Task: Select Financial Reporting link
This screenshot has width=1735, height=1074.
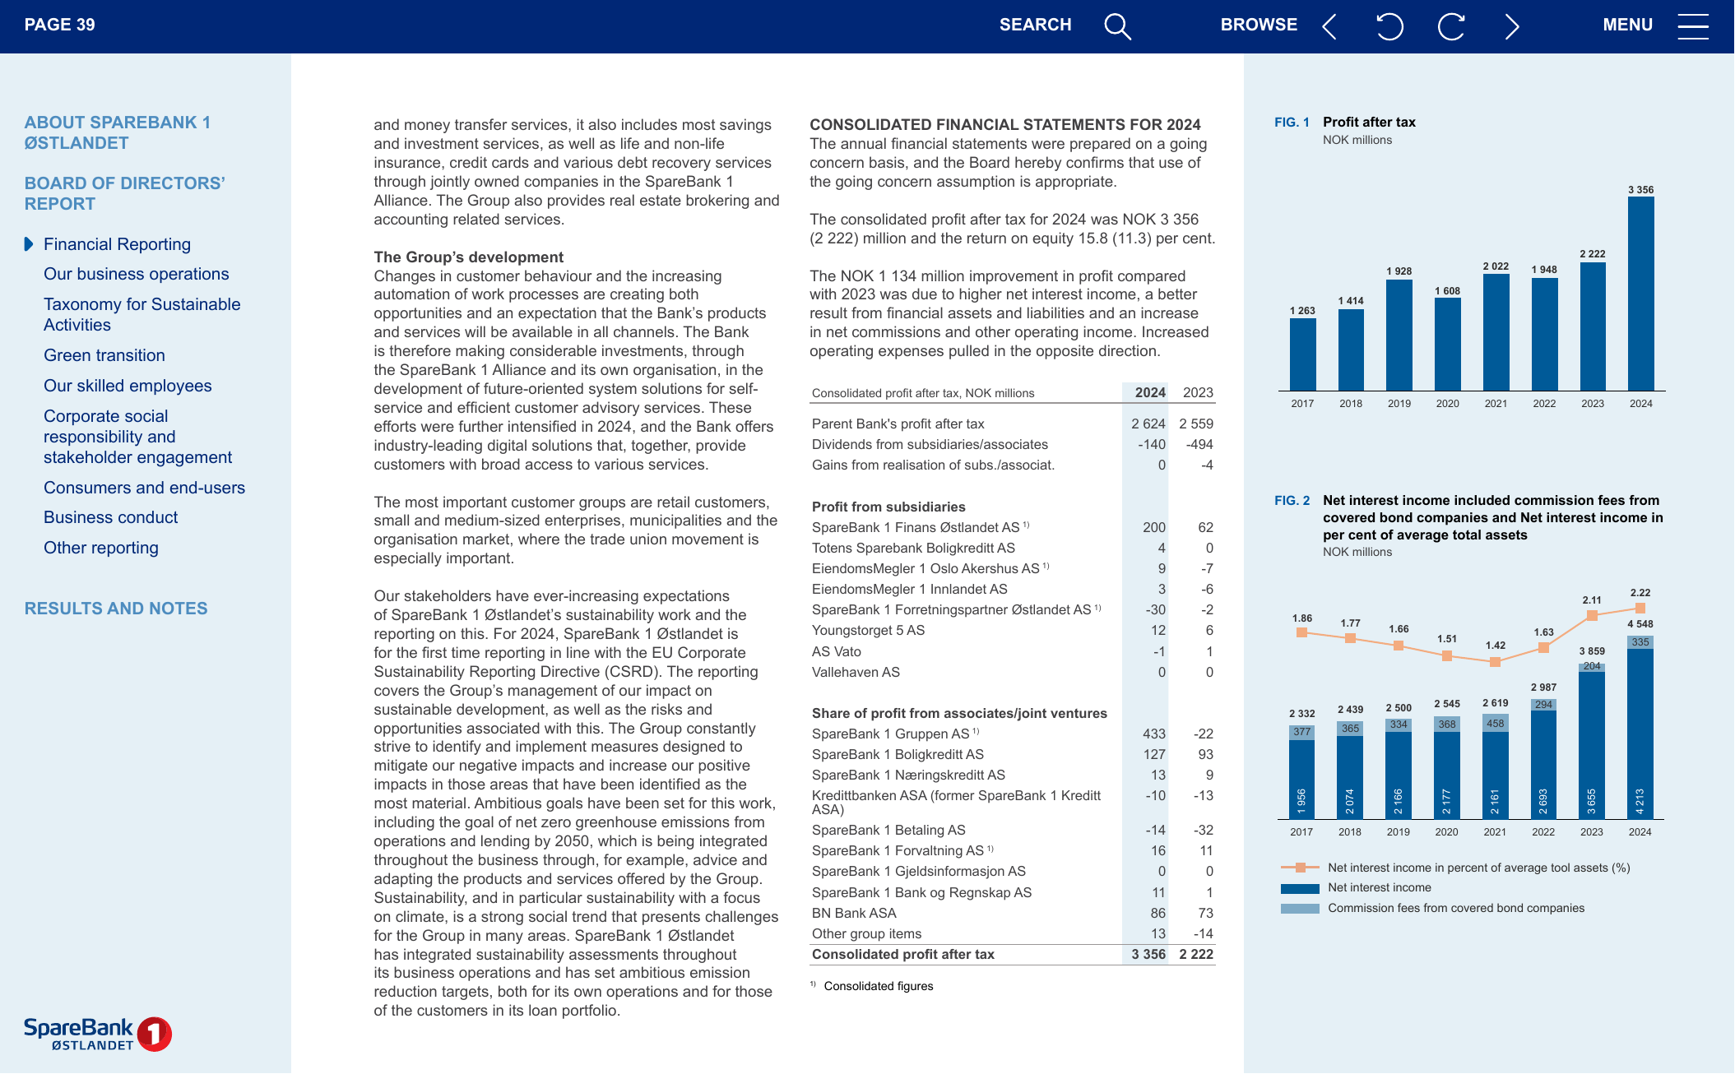Action: click(x=117, y=244)
